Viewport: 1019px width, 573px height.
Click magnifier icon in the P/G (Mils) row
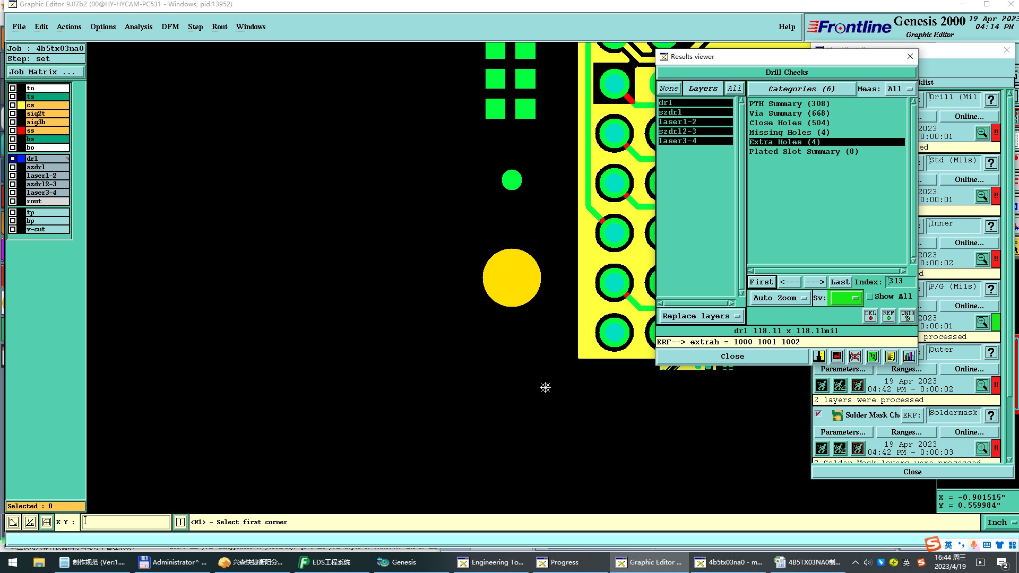coord(982,322)
